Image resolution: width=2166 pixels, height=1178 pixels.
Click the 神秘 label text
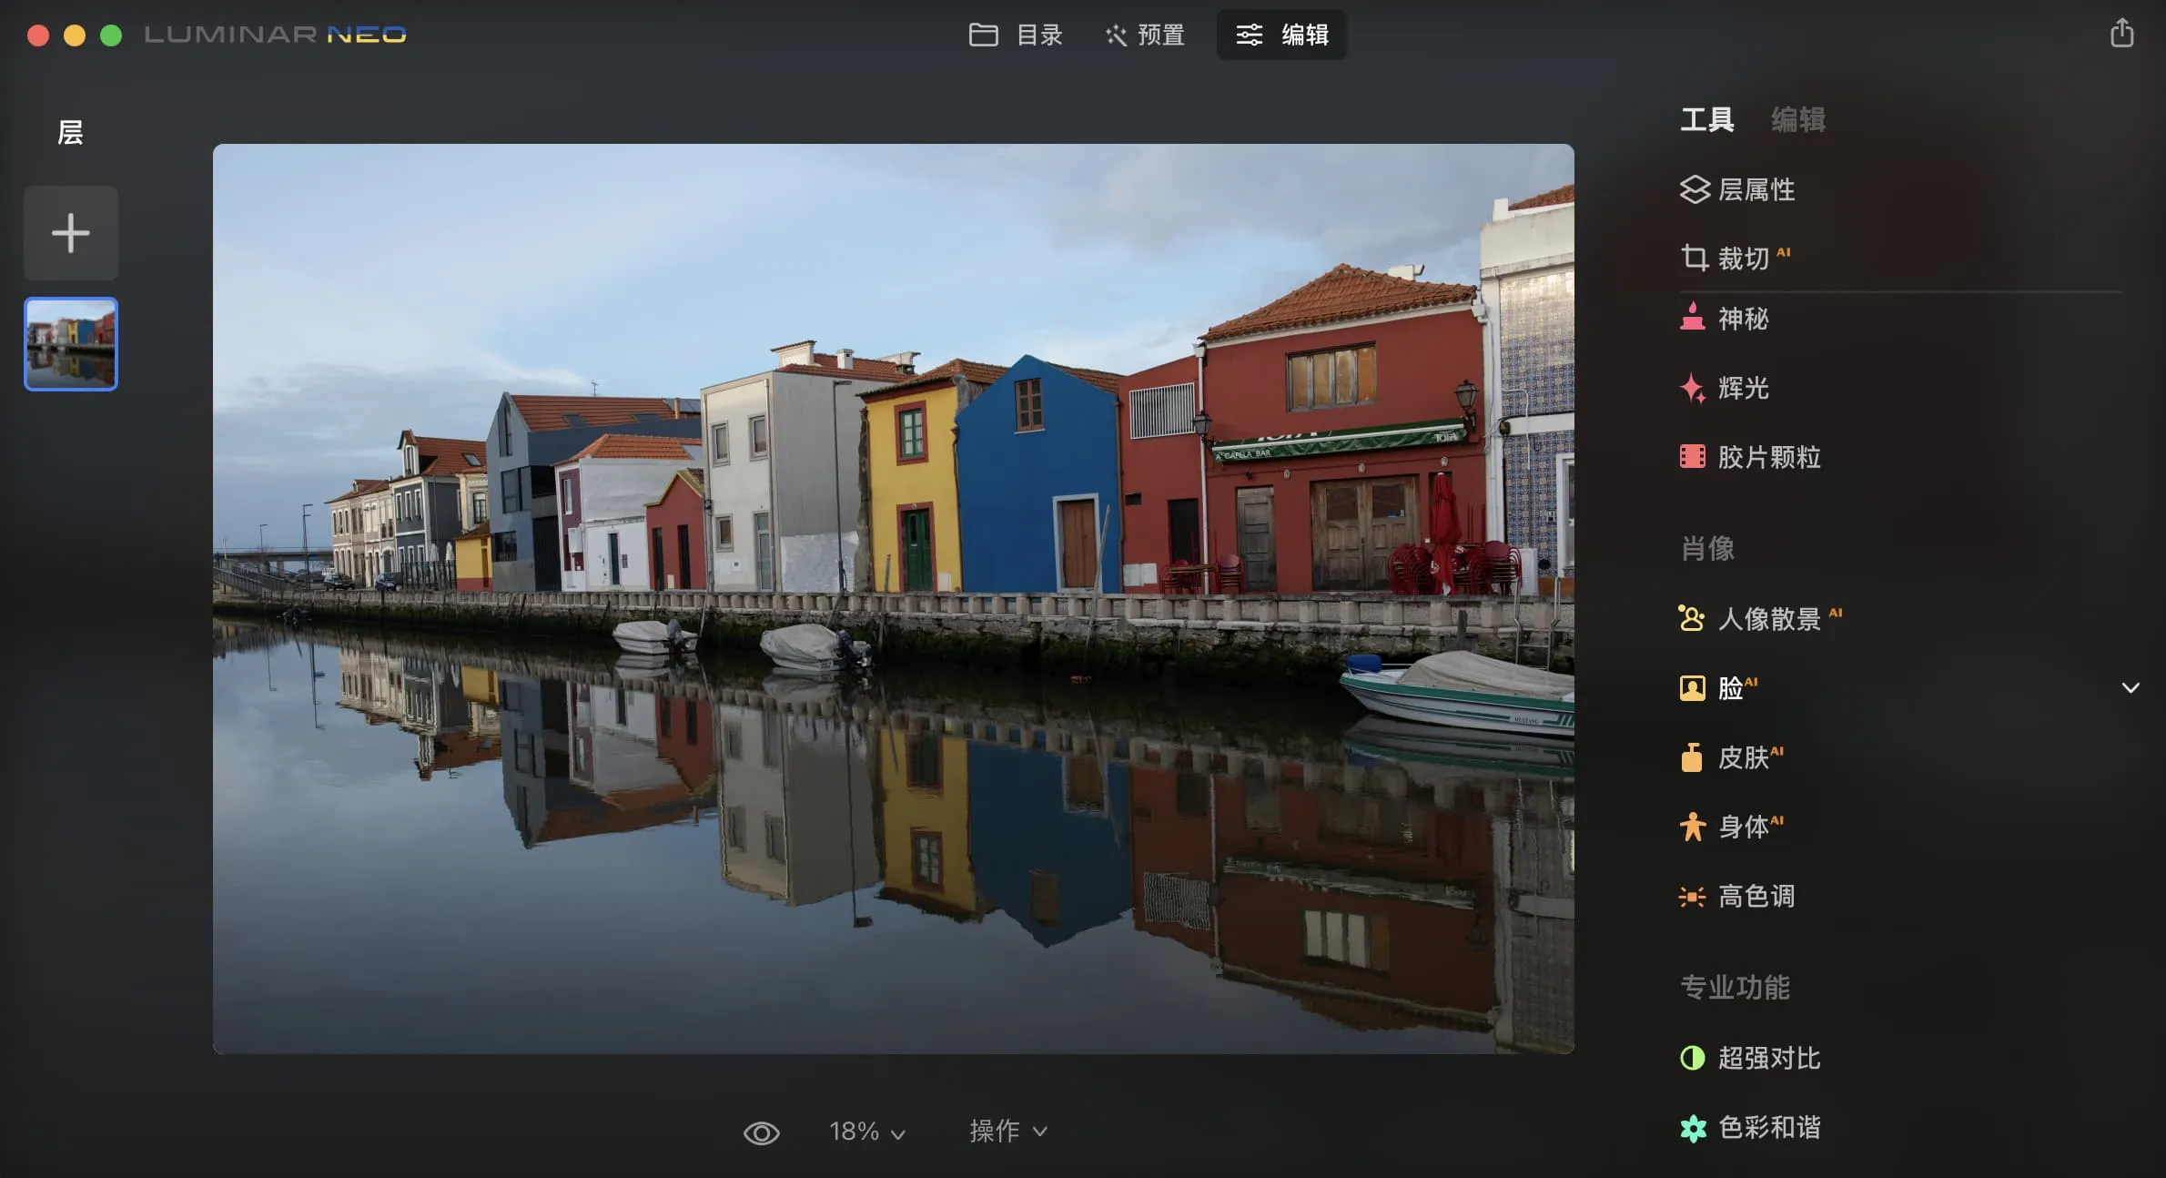pos(1744,319)
